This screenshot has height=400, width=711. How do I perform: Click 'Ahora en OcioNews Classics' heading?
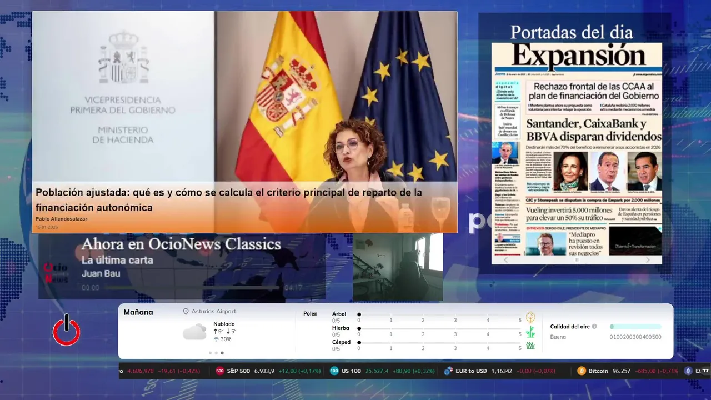(181, 244)
